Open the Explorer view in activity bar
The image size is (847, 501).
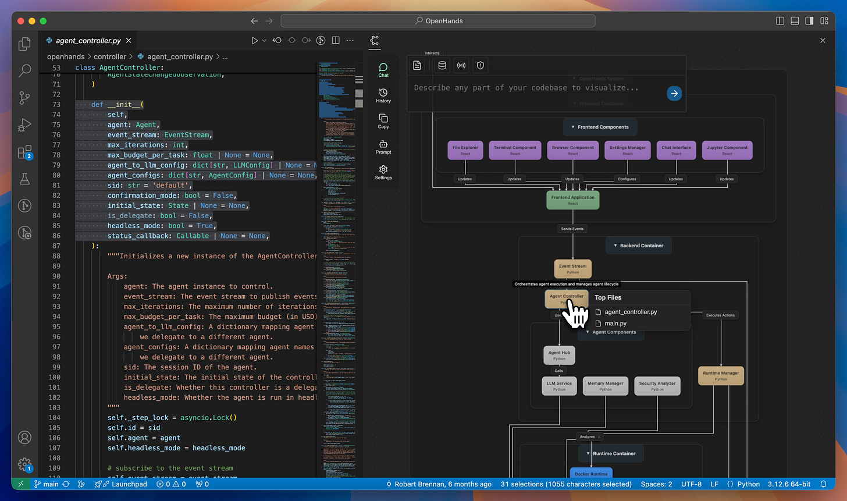pos(24,44)
